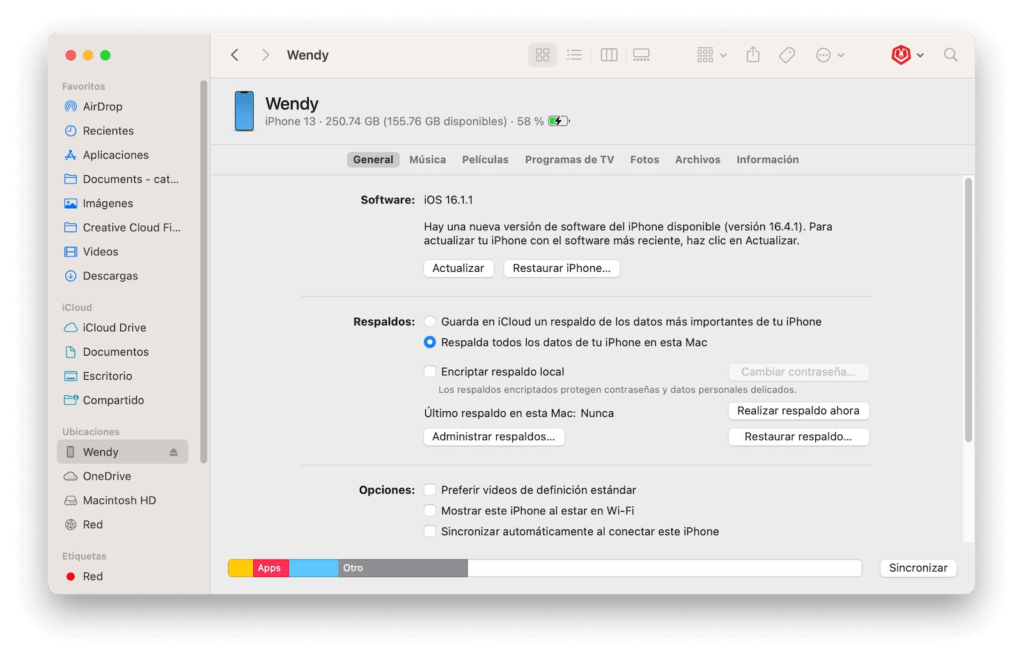This screenshot has width=1023, height=658.
Task: Switch to the Música tab
Action: coord(428,160)
